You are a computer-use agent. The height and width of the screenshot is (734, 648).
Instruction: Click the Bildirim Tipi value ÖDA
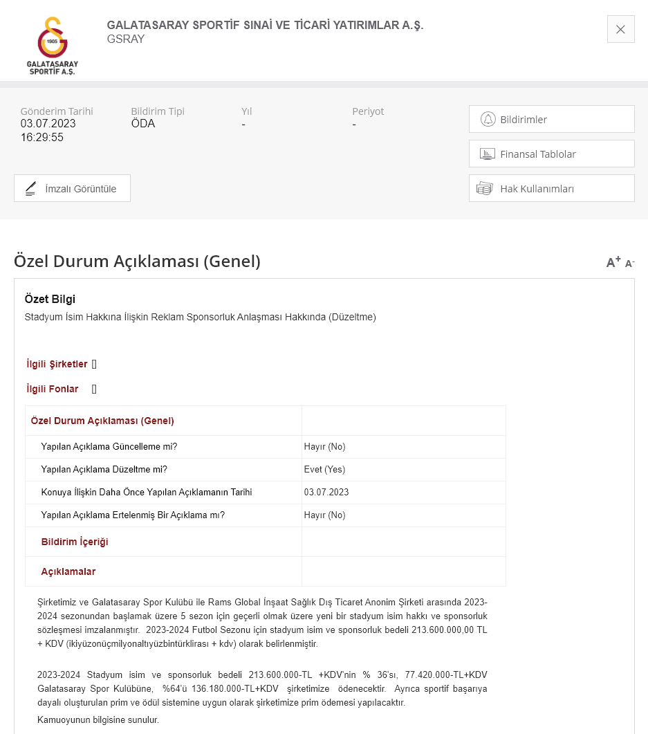142,124
